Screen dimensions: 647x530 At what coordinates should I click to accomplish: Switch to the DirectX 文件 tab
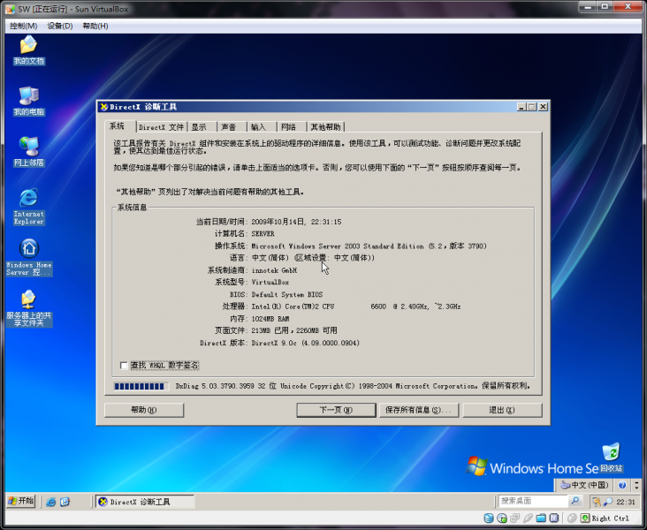(x=162, y=127)
